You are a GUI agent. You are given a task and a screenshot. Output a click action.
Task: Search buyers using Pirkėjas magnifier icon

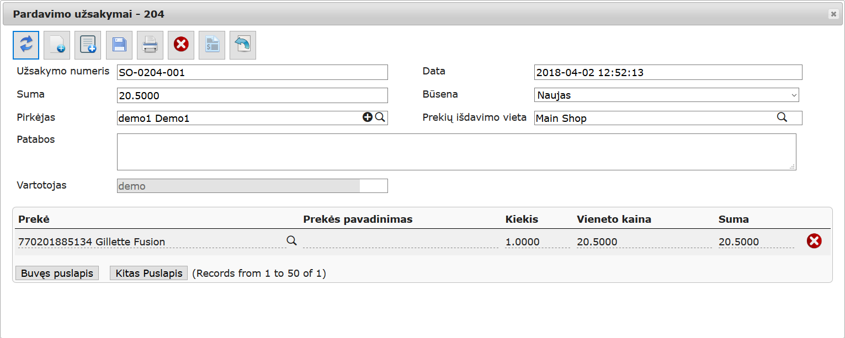tap(380, 117)
